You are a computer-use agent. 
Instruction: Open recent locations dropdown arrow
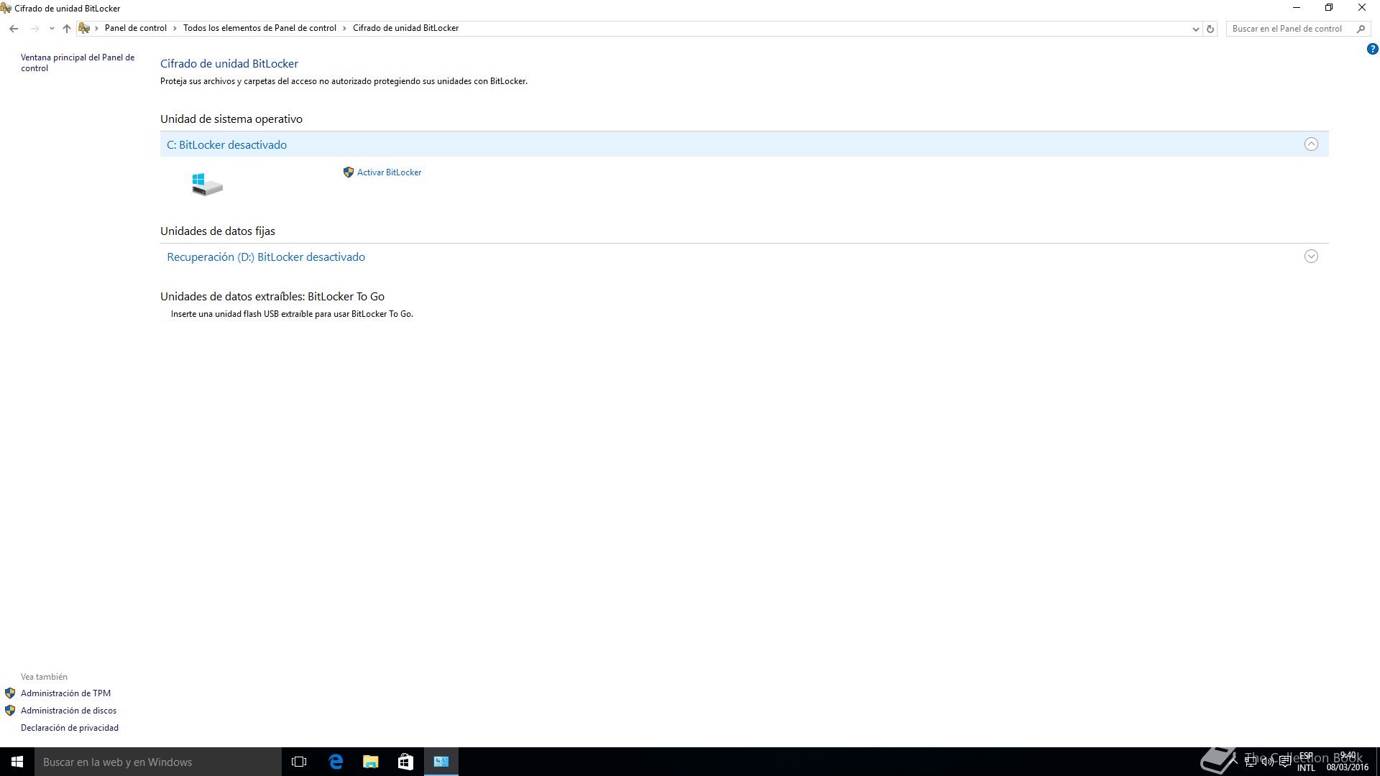(x=52, y=29)
